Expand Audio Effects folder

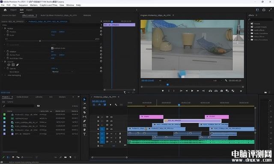pos(249,30)
